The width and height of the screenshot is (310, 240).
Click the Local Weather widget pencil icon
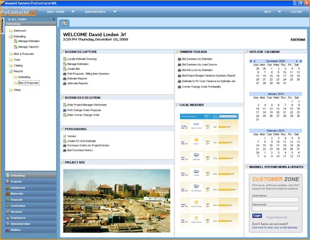click(177, 105)
